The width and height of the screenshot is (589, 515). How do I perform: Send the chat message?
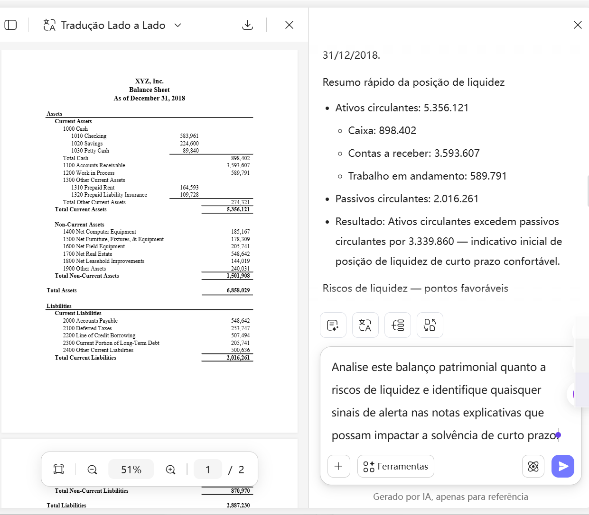pos(563,467)
